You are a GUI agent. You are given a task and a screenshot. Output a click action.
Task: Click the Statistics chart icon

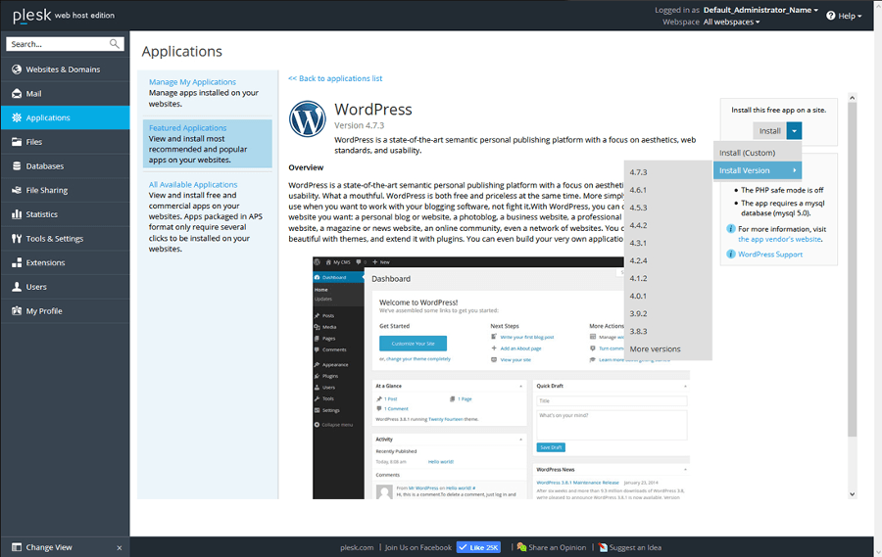17,214
